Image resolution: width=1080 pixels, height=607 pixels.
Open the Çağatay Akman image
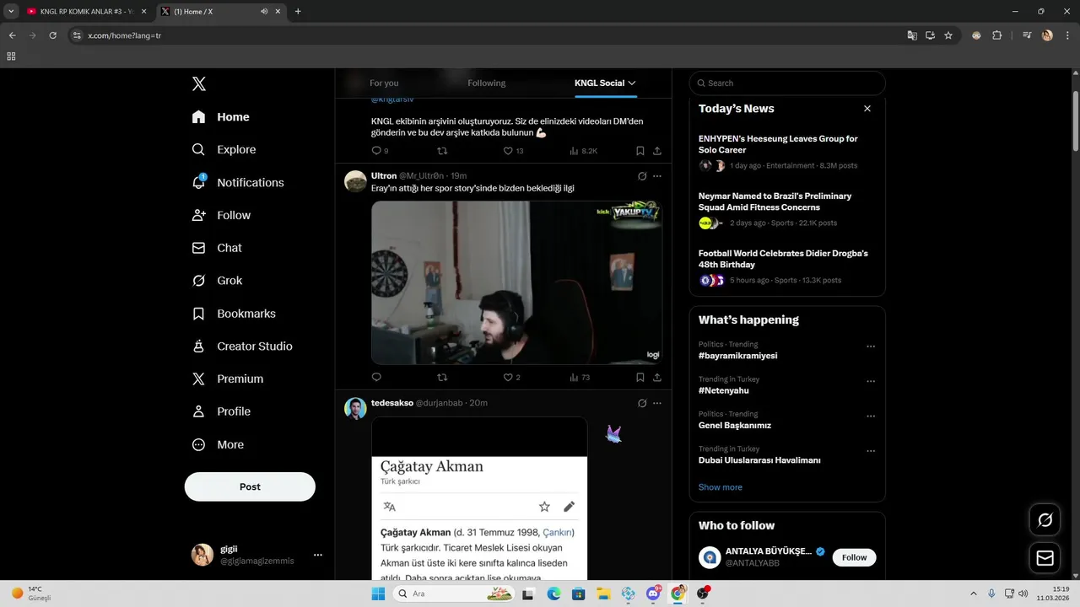click(x=479, y=498)
